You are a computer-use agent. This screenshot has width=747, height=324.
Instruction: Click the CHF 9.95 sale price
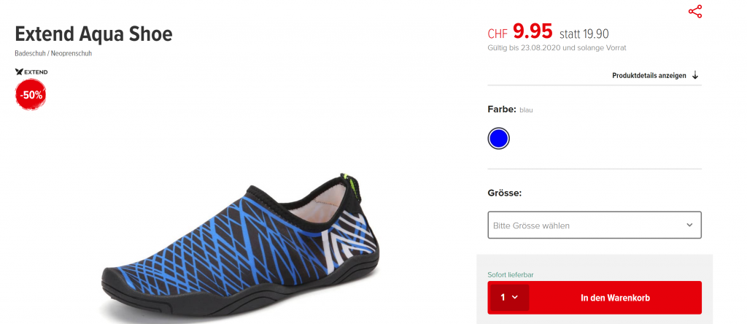(x=520, y=31)
